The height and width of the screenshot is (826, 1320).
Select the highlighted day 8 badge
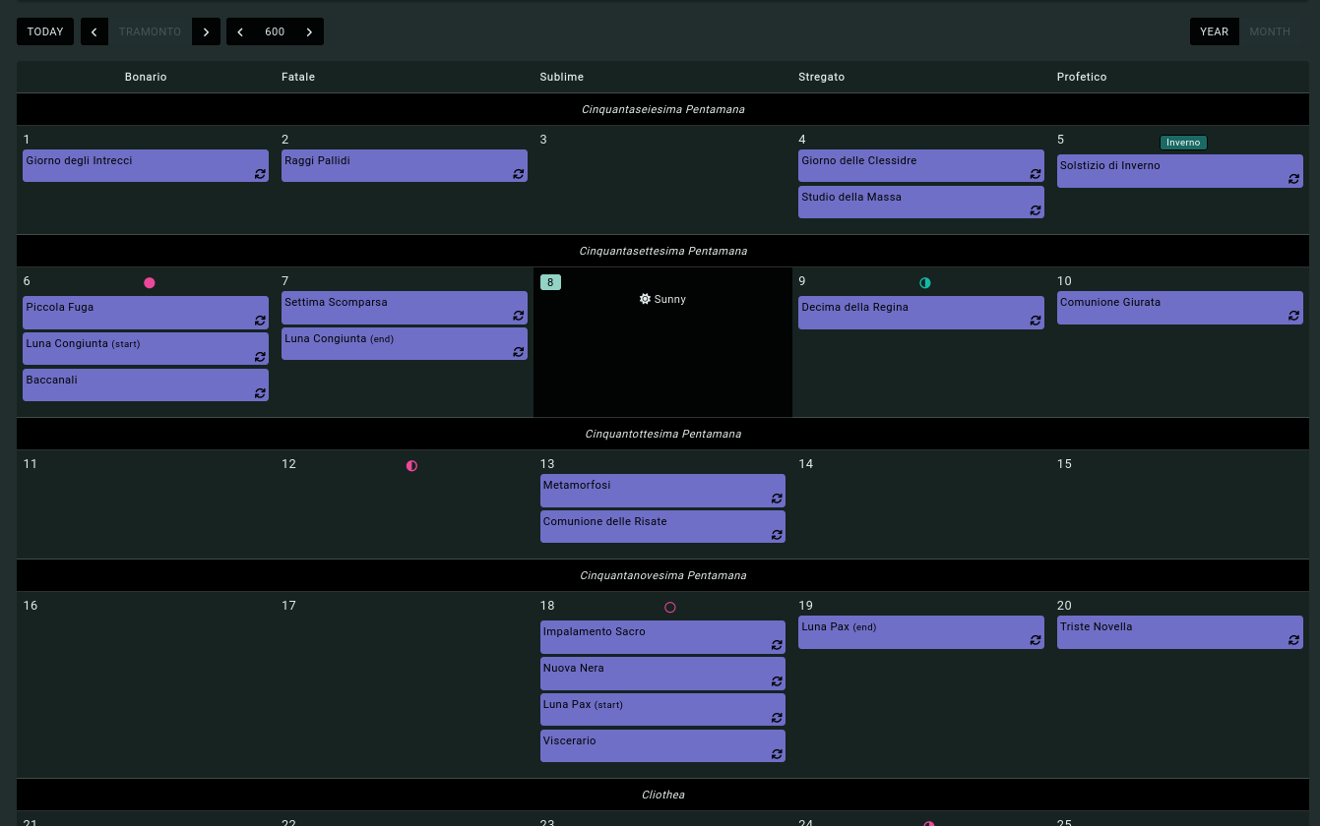pyautogui.click(x=550, y=283)
